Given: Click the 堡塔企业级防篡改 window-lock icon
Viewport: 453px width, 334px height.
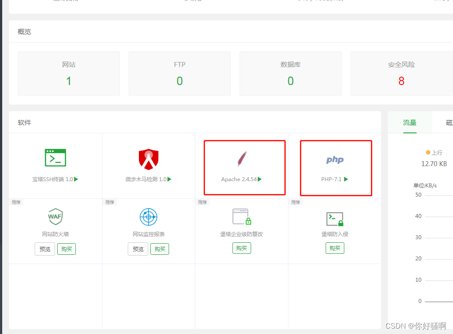Looking at the screenshot, I should [x=242, y=217].
